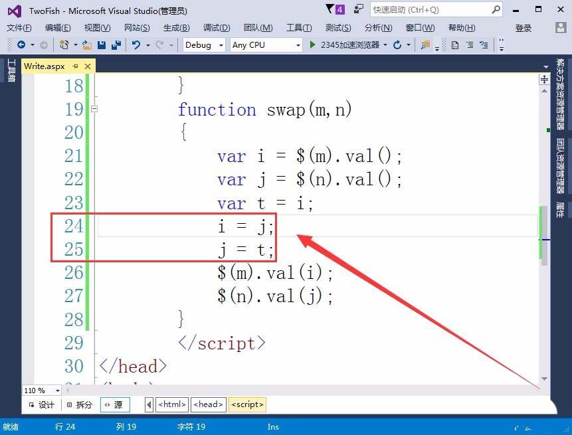Start debugging with the green 2345加速浏览器 play button
Screen dimensions: 572x435
click(312, 45)
